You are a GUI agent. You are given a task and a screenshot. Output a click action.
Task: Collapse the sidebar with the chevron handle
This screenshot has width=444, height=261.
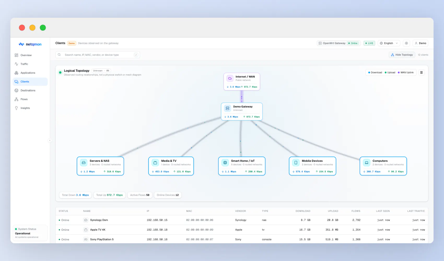(50, 140)
